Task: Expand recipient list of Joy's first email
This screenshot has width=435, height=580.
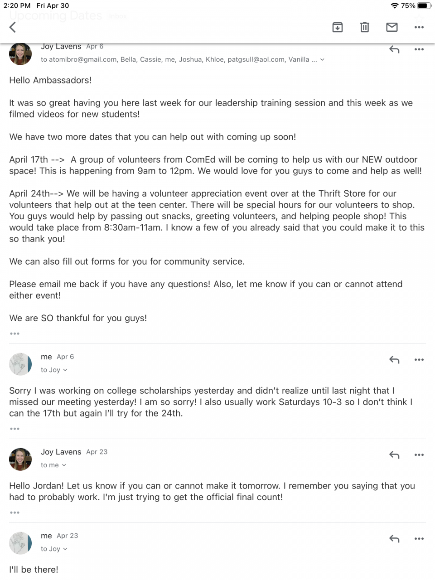Action: pos(322,59)
